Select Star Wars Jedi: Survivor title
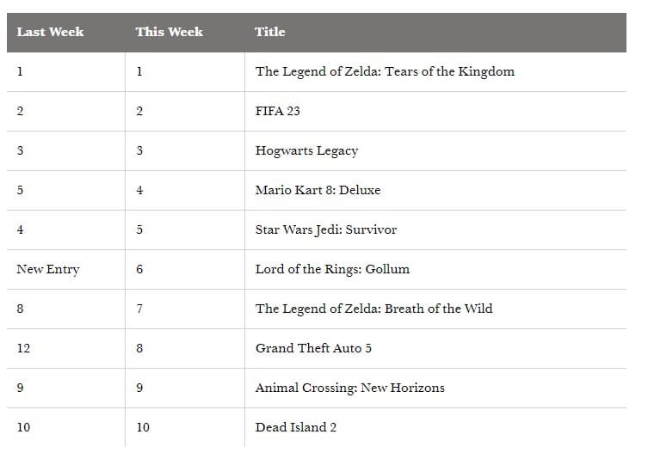The image size is (648, 465). [x=326, y=229]
